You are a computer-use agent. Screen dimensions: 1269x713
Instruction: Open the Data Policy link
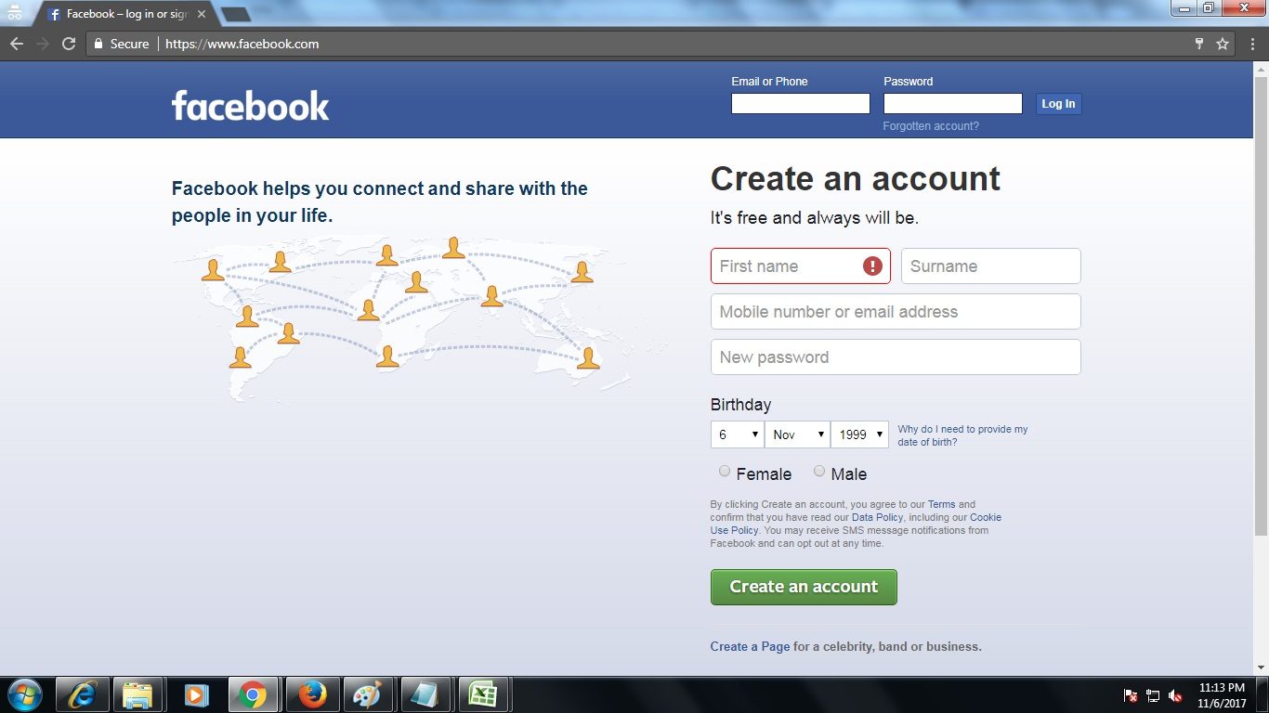(x=877, y=517)
